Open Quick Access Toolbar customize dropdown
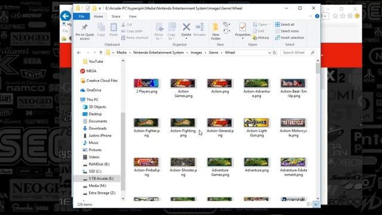 (100, 8)
